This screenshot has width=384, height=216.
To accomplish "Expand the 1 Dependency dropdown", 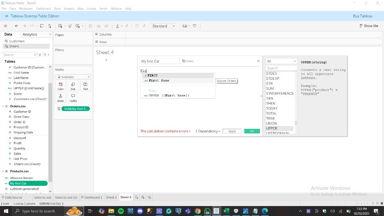I will click(208, 131).
